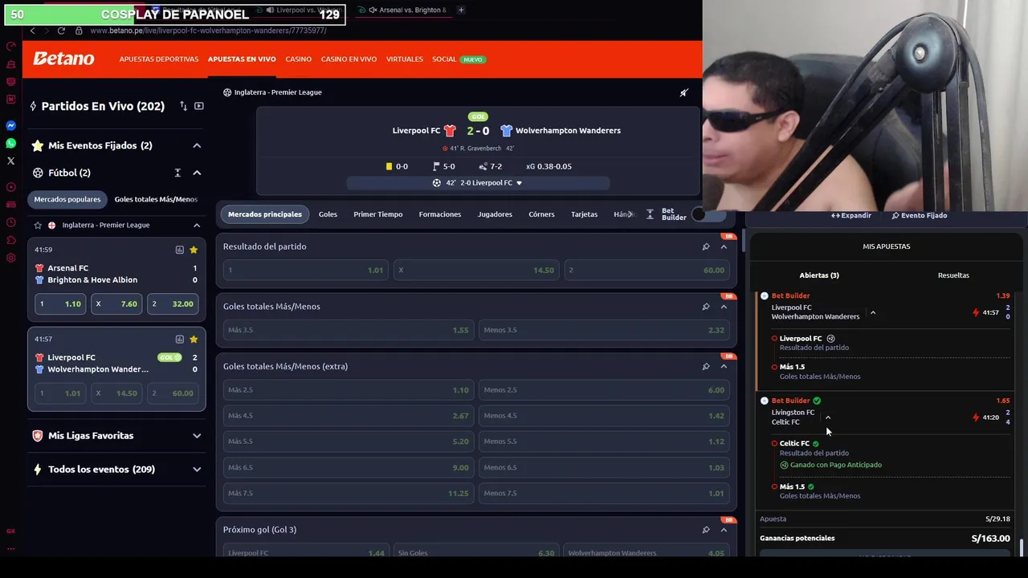Select Menos 2.5 goals at 6.00

[604, 390]
